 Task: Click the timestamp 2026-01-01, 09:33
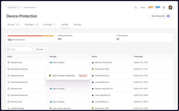click(141, 95)
